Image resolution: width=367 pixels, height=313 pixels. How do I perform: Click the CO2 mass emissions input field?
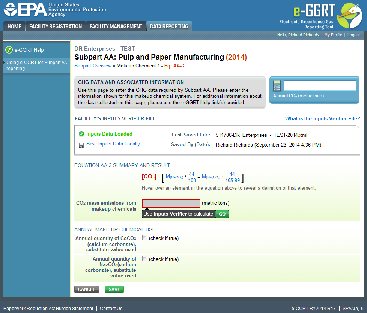click(x=171, y=203)
